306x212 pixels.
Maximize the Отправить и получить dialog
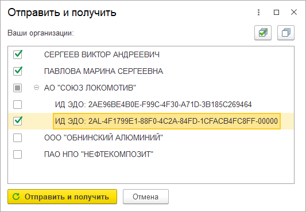tap(276, 12)
